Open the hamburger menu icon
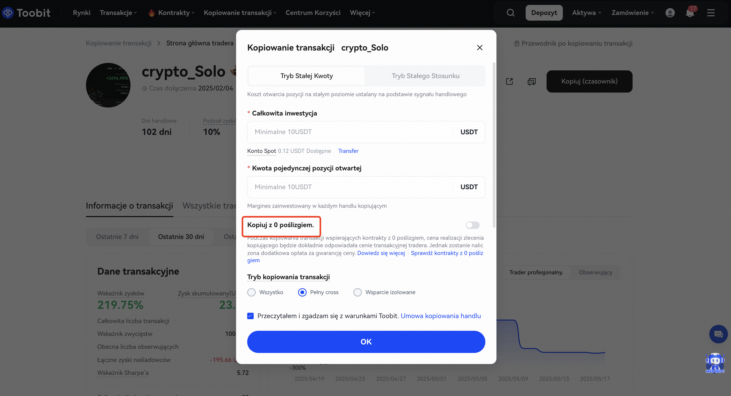Screen dimensions: 731x396 click(711, 13)
